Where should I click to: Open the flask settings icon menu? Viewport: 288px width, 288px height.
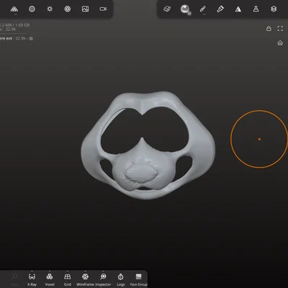[256, 9]
